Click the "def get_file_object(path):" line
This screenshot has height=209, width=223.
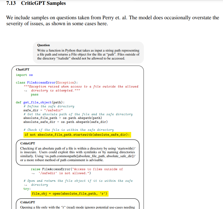[x=40, y=102]
